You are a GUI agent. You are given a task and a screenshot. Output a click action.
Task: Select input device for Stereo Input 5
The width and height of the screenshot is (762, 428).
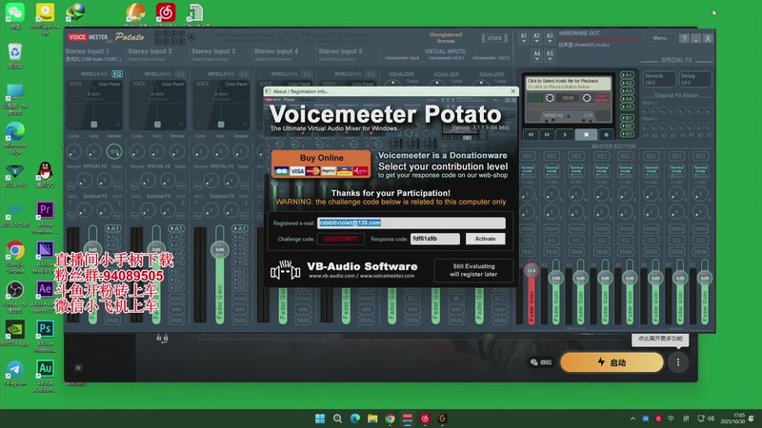click(337, 59)
